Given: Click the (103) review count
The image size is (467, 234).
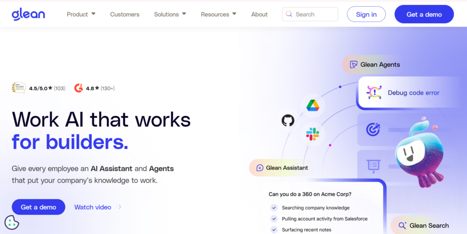Looking at the screenshot, I should point(60,88).
